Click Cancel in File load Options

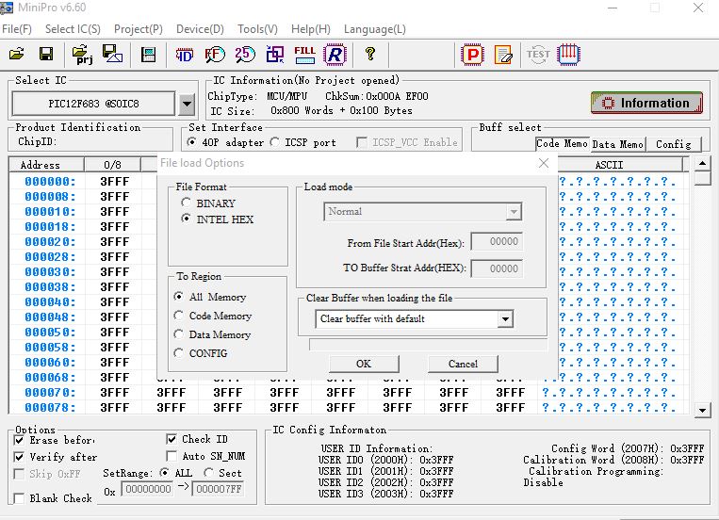coord(463,364)
